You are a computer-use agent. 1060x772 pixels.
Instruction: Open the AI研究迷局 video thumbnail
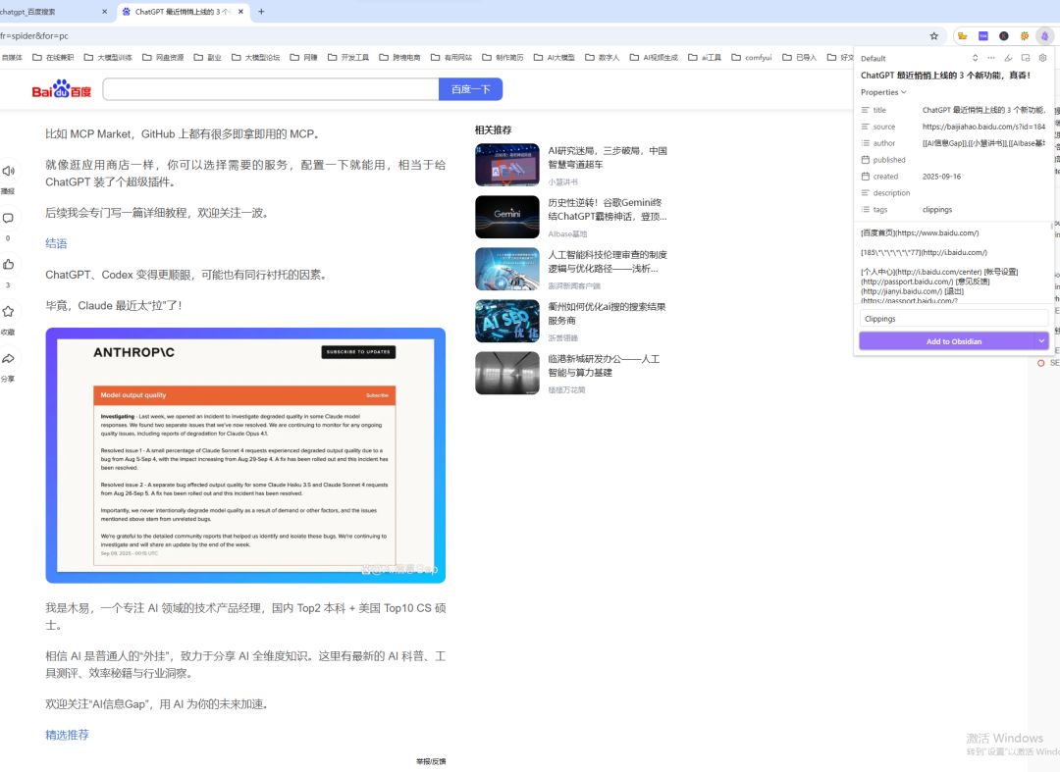(x=506, y=165)
